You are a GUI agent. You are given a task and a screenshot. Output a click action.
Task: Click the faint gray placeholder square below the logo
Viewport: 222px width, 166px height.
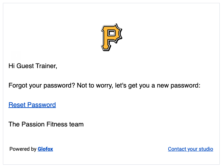click(16, 55)
